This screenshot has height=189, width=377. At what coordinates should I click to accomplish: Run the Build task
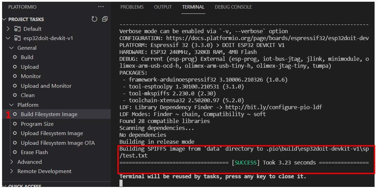click(x=27, y=57)
